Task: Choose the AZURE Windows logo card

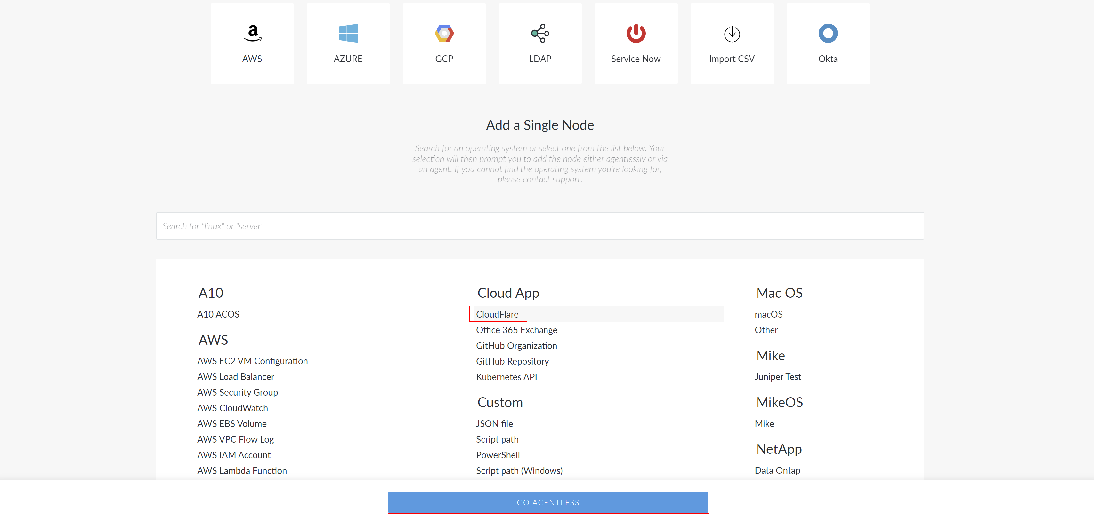Action: click(x=348, y=43)
